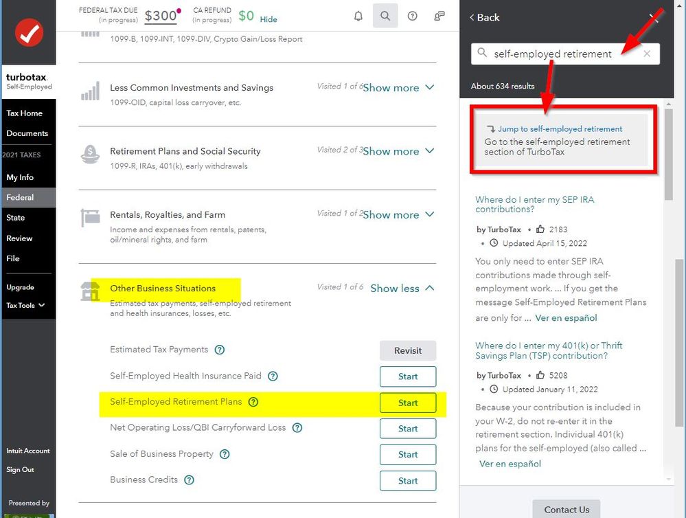
Task: Open help for Business Credits
Action: coord(189,480)
